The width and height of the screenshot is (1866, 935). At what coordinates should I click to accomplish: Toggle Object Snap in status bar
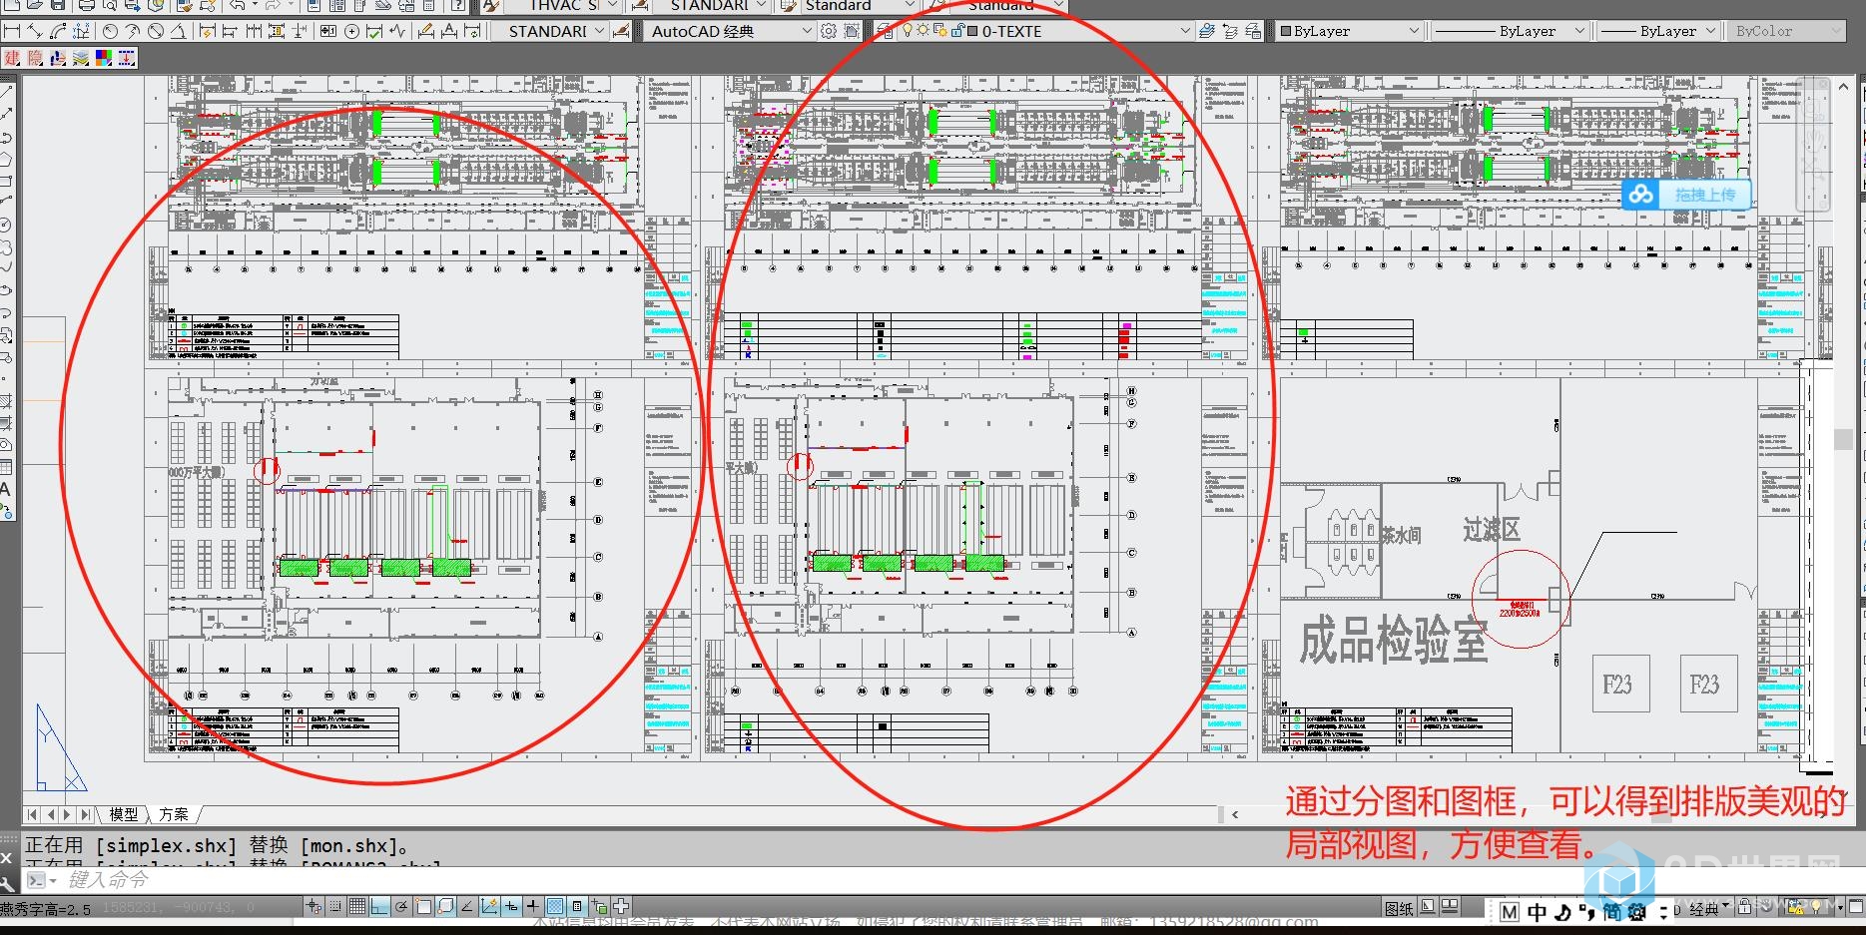tap(423, 906)
